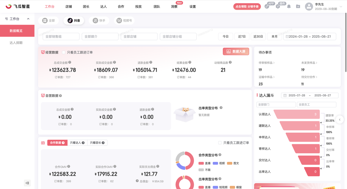Select the 视频号 platform filter
Screen dimensions: 347x189
pos(124,20)
